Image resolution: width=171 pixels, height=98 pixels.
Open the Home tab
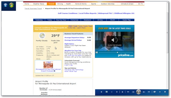click(x=27, y=4)
